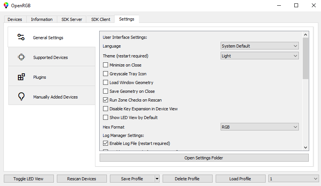The height and width of the screenshot is (186, 321).
Task: Open the Manually Added Devices section
Action: click(52, 96)
